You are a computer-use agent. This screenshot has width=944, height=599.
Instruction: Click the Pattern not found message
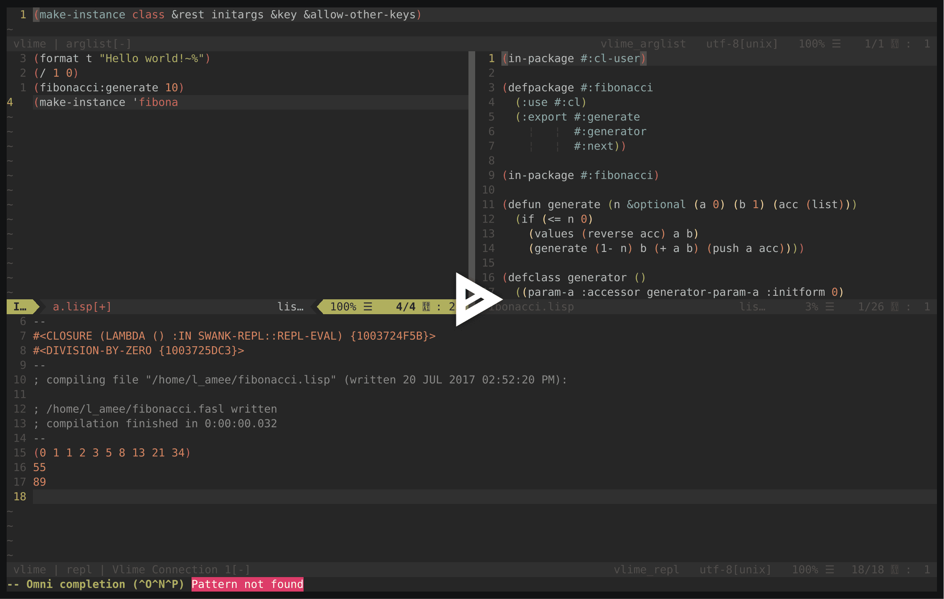coord(247,584)
